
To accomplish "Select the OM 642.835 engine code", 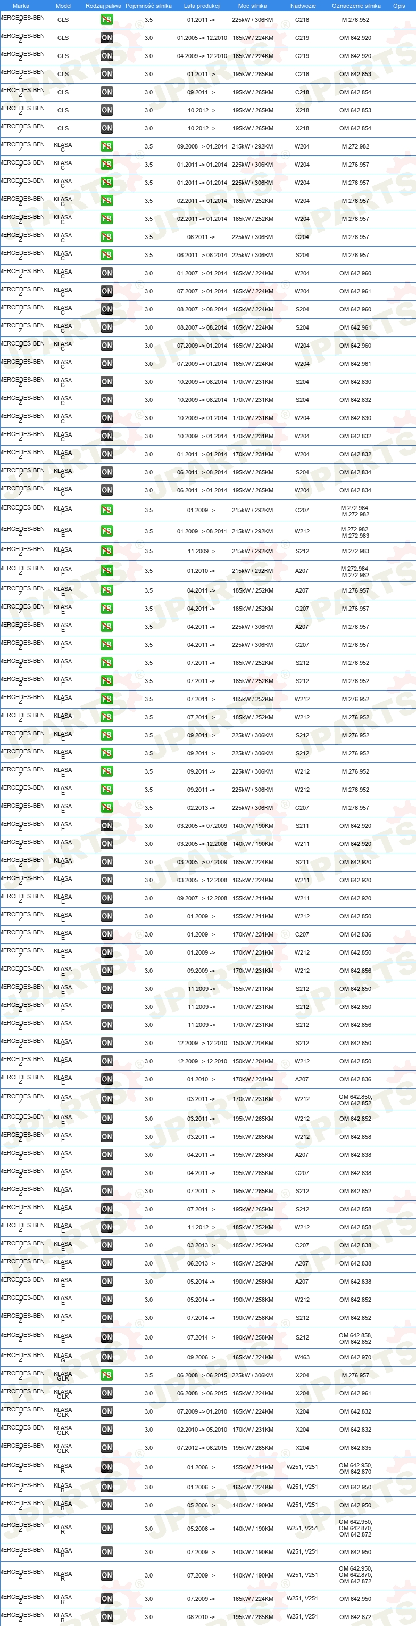I will tap(355, 1447).
